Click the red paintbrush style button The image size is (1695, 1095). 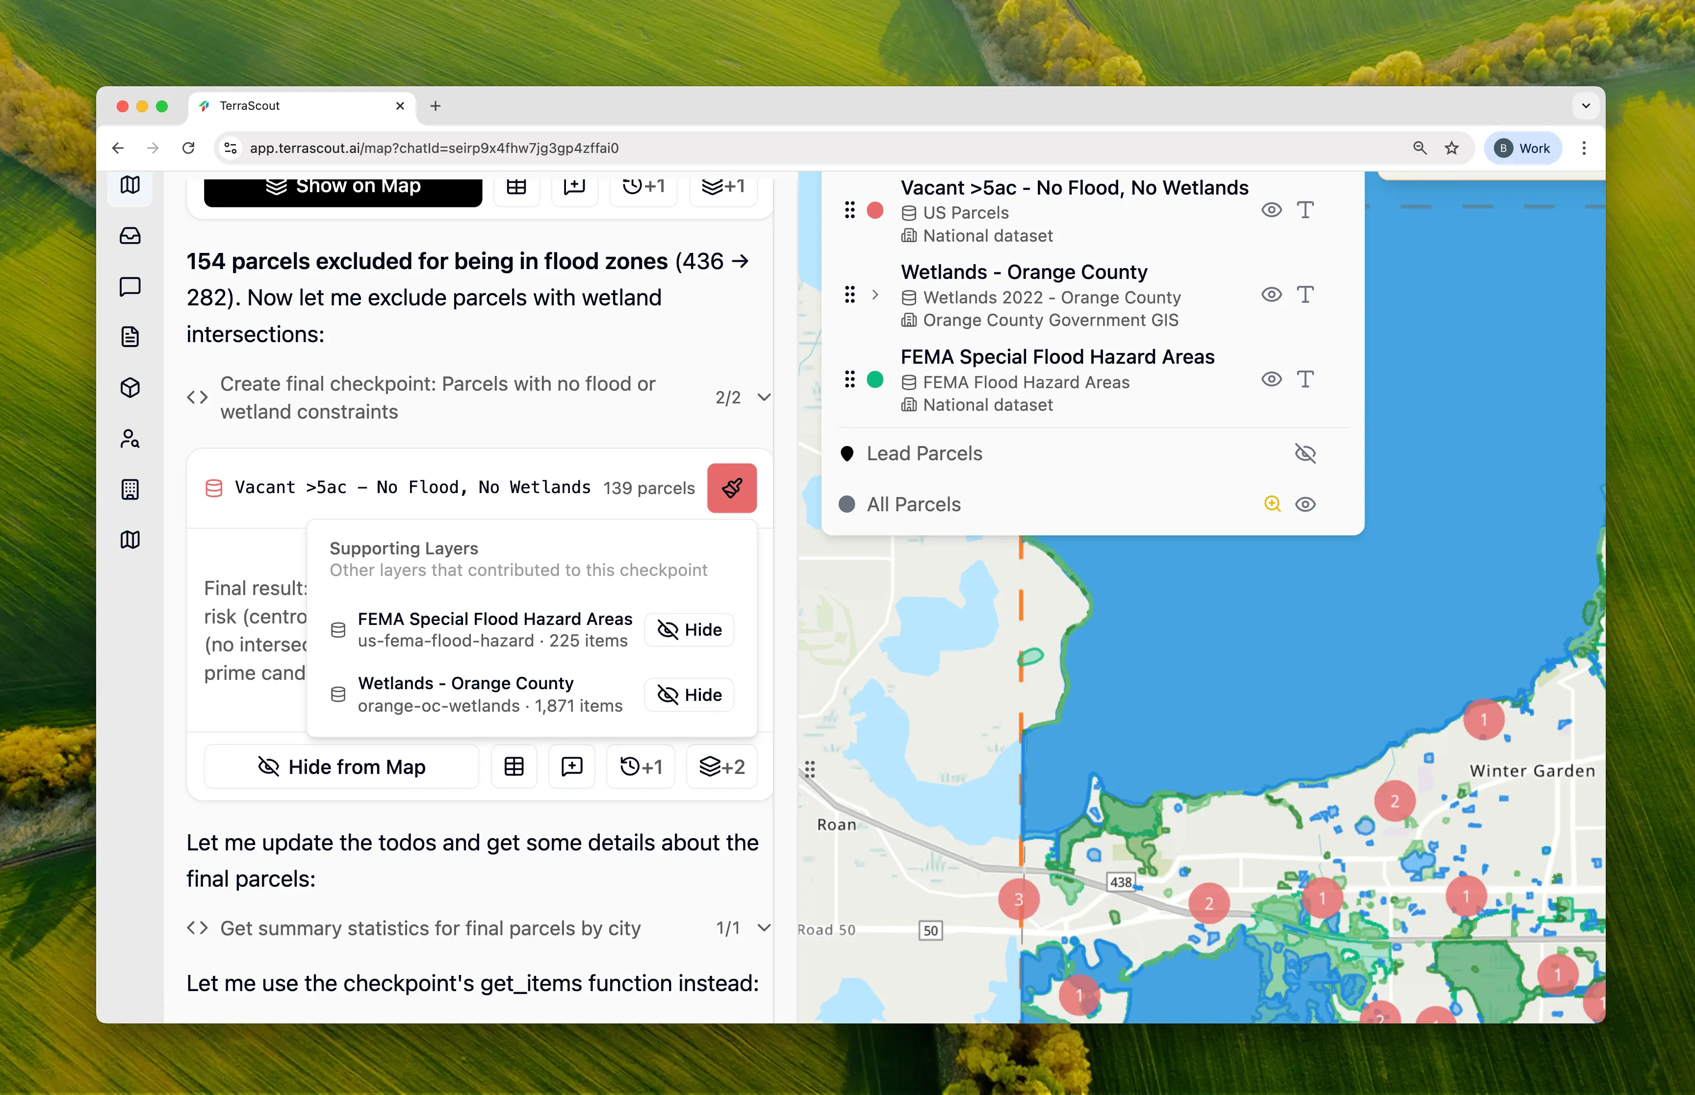[x=731, y=488]
